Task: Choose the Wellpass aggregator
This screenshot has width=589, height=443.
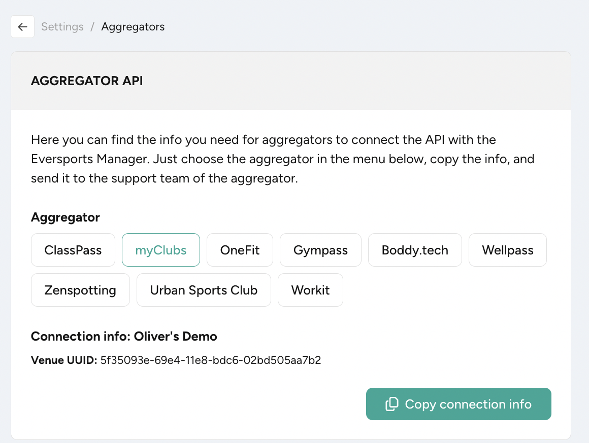Action: click(x=507, y=250)
